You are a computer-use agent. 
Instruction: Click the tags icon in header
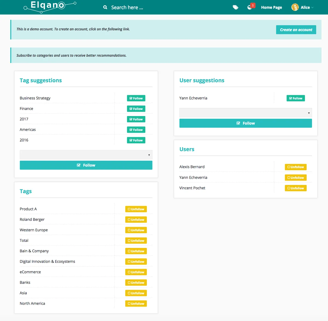pyautogui.click(x=235, y=7)
